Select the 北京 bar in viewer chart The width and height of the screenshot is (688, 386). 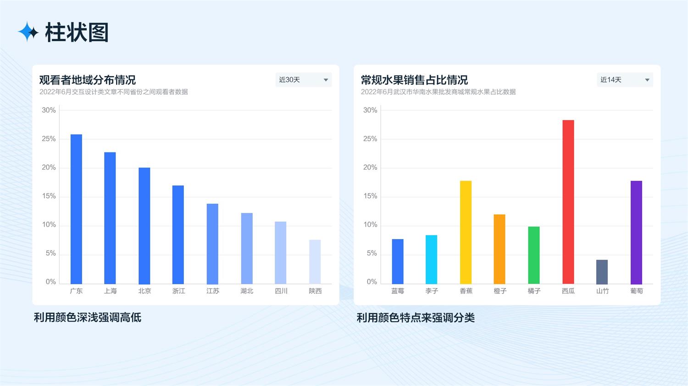(144, 226)
